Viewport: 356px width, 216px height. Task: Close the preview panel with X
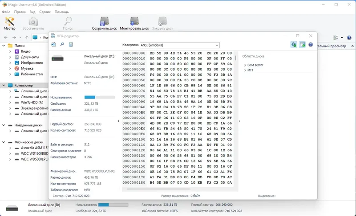click(x=352, y=46)
